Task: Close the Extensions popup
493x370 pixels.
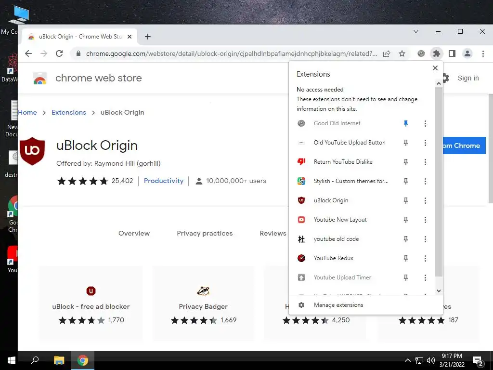Action: (435, 68)
